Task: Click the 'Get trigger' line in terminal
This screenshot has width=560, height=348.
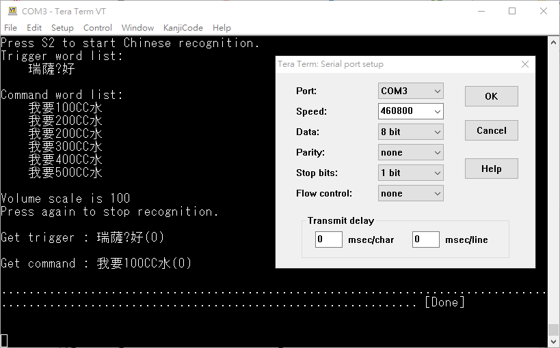Action: pyautogui.click(x=83, y=237)
